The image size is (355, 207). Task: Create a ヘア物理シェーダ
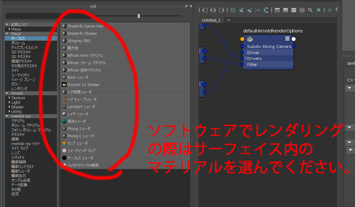coord(125,92)
